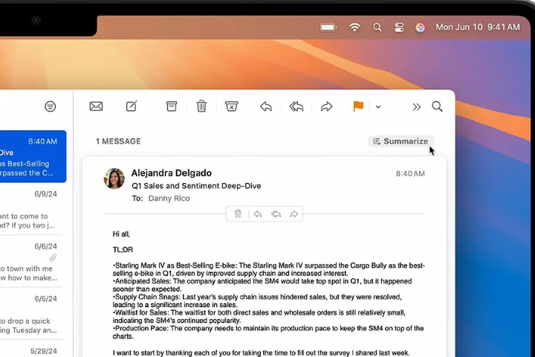
Task: Click the message time 8:40 AM in header
Action: [x=410, y=173]
